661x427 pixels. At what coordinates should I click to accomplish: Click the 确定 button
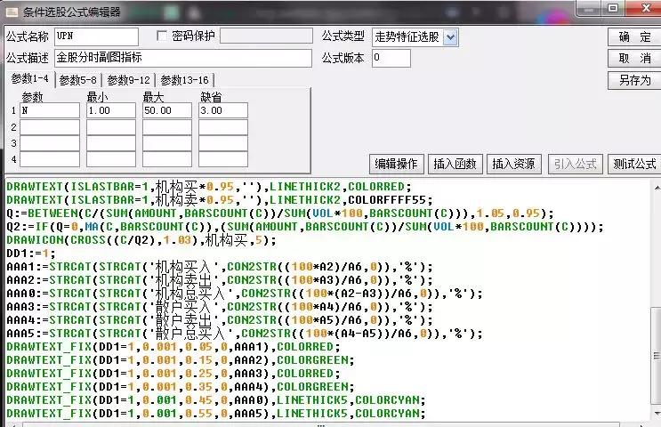tap(634, 37)
